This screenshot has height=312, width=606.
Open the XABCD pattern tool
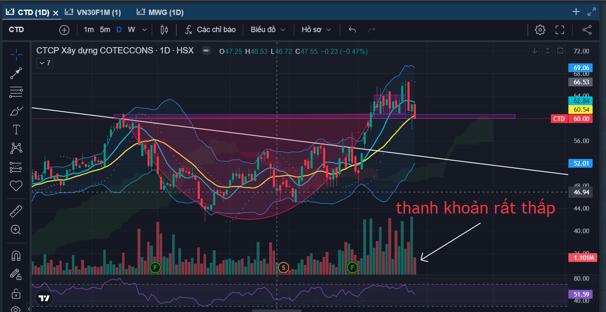click(x=16, y=148)
